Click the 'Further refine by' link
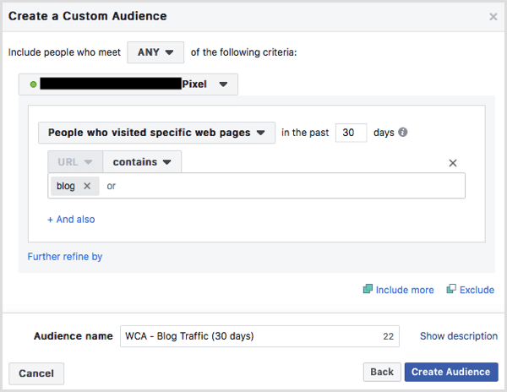 [65, 256]
